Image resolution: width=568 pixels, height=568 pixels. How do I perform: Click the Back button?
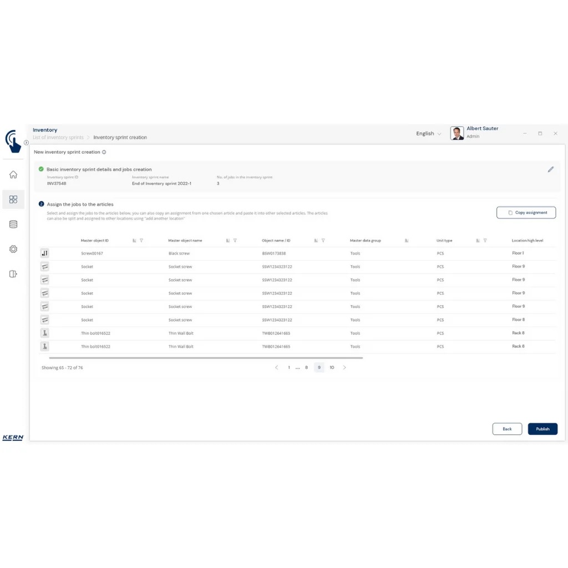tap(507, 429)
